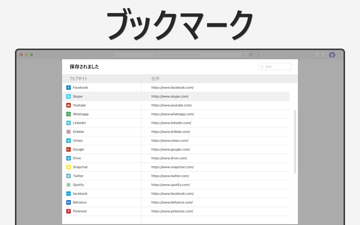This screenshot has width=360, height=225.
Task: Select the Twitter bookmark name
Action: click(78, 176)
